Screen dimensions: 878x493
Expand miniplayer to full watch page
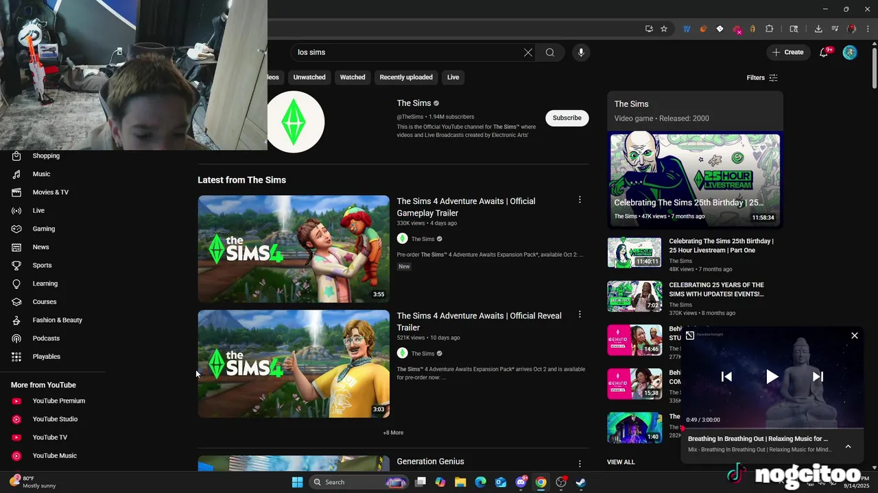coord(690,336)
